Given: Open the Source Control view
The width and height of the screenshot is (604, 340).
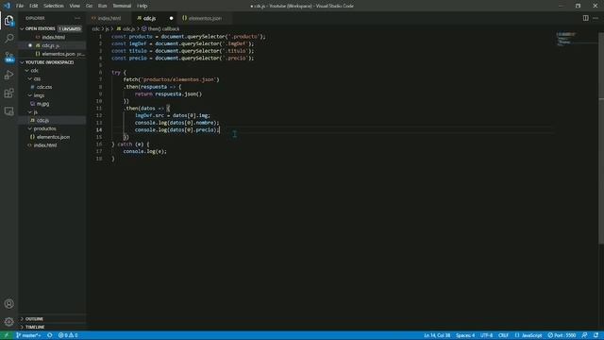Looking at the screenshot, I should pos(8,57).
